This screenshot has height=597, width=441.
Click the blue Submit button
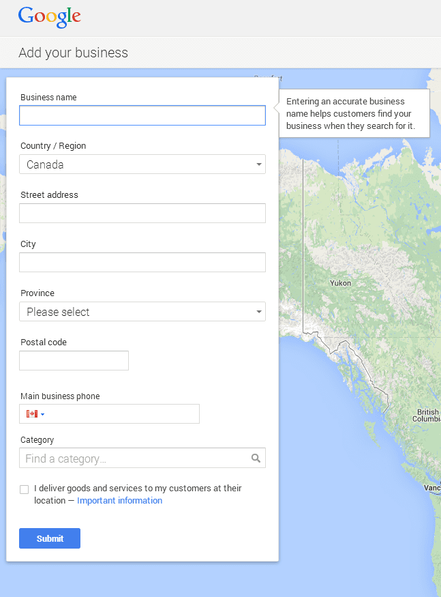(50, 538)
